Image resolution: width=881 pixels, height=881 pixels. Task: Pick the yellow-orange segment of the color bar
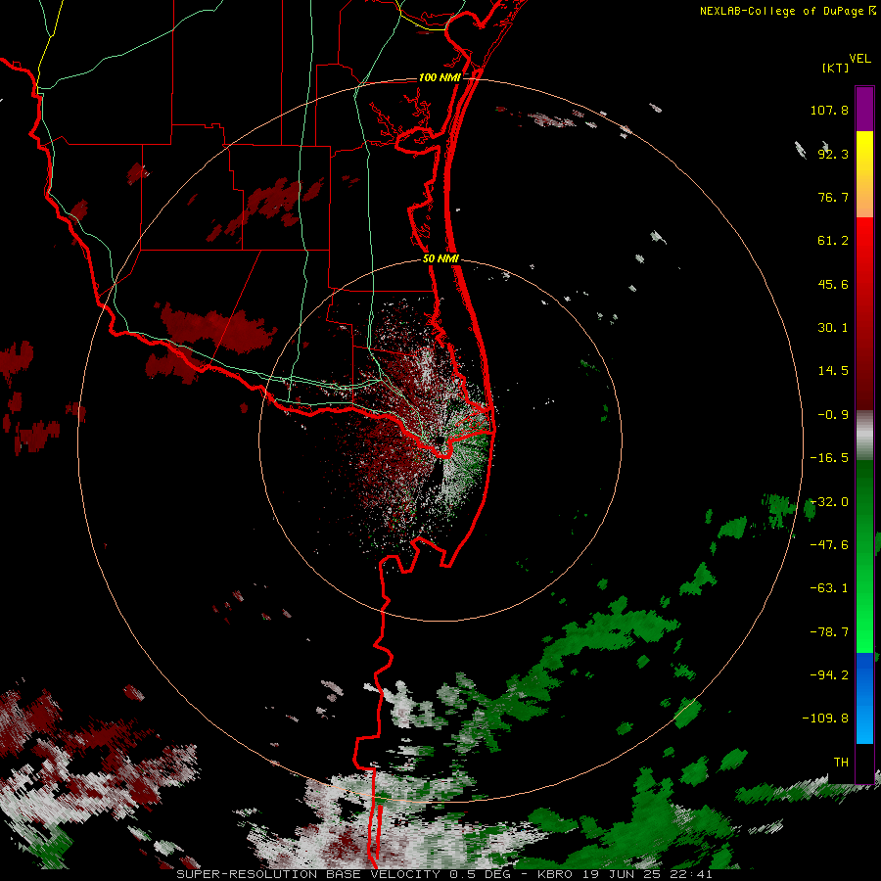coord(864,174)
